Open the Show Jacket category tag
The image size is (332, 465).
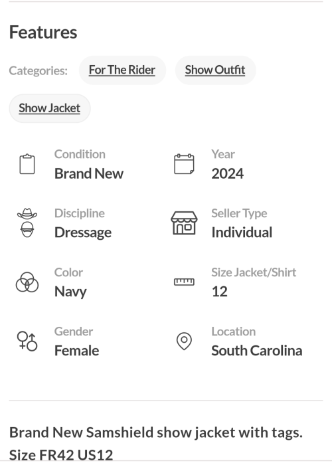point(50,108)
